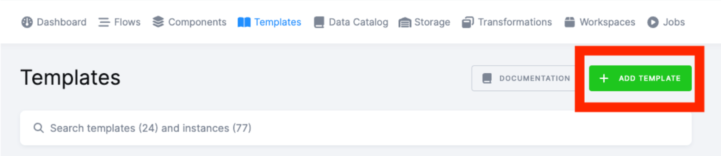Open the Data Catalog nav item
The width and height of the screenshot is (721, 156).
[351, 22]
